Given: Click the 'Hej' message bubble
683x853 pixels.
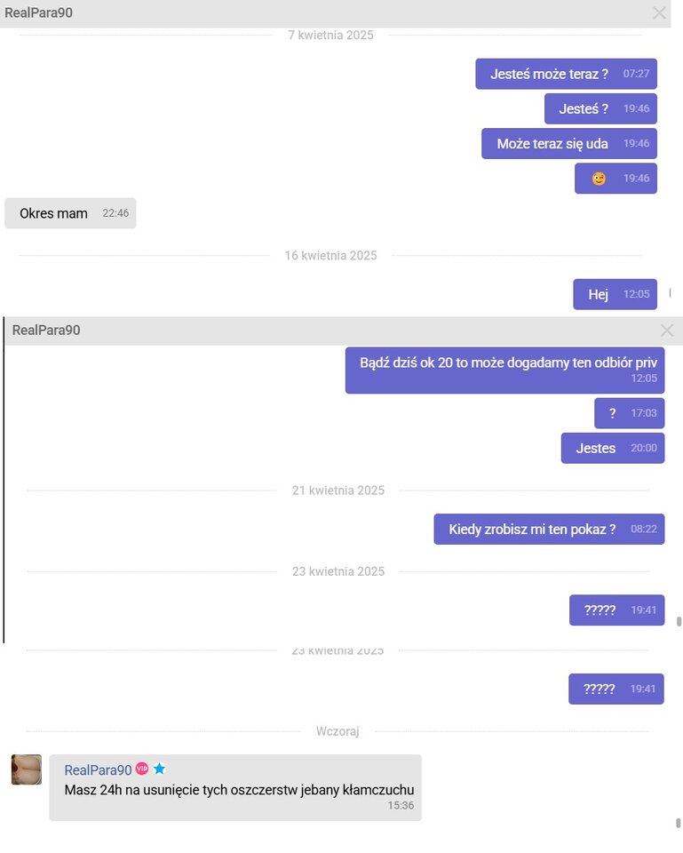Looking at the screenshot, I should tap(615, 294).
